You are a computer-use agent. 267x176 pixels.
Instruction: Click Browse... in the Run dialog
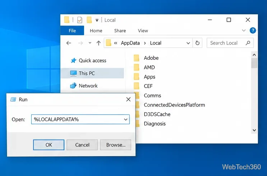point(116,145)
